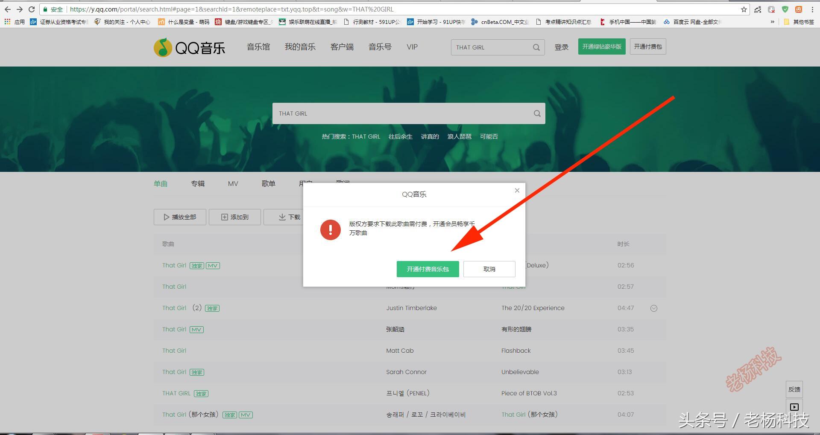Click the 登录 link in the header
Viewport: 820px width, 435px height.
(x=562, y=47)
